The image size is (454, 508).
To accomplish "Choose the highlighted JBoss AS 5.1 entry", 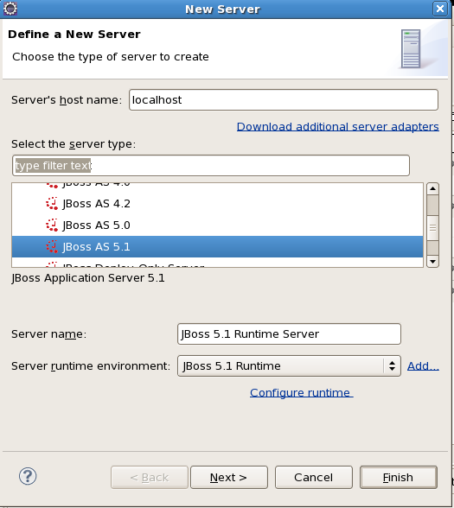I will click(x=217, y=246).
